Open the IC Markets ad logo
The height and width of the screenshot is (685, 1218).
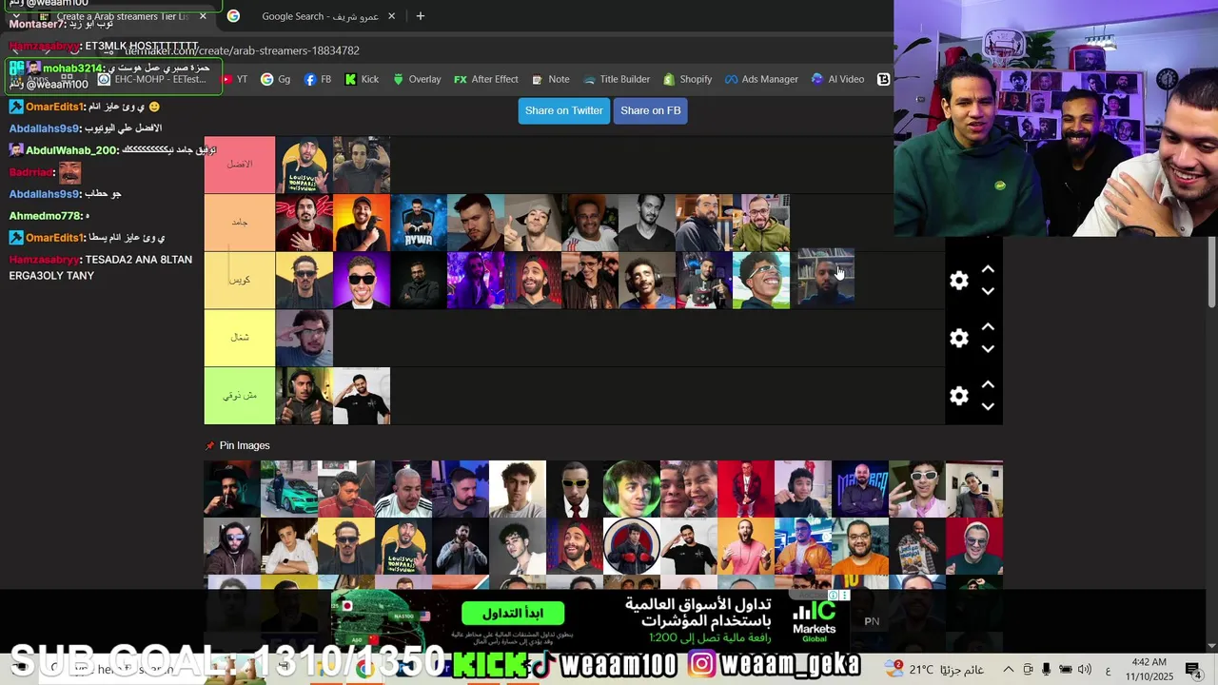click(x=815, y=620)
